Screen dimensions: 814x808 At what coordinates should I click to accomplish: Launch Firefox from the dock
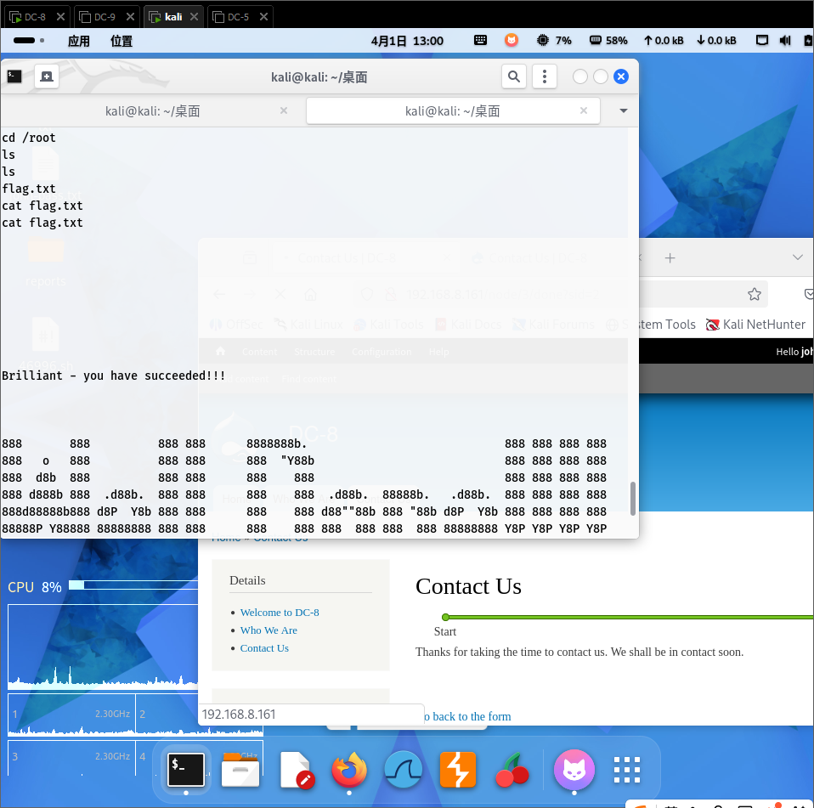[x=349, y=770]
